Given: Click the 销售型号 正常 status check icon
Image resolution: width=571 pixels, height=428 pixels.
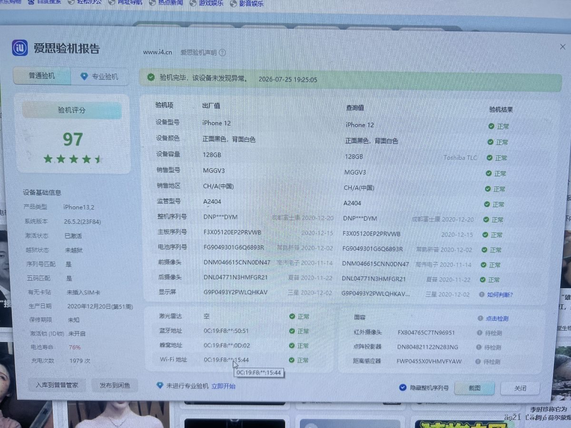Looking at the screenshot, I should coord(488,174).
